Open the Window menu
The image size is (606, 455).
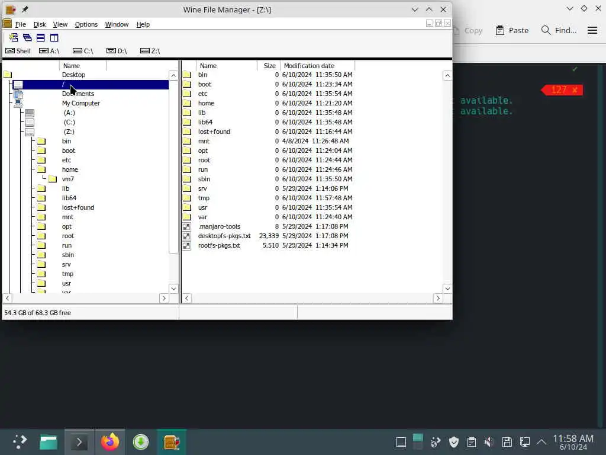point(117,24)
